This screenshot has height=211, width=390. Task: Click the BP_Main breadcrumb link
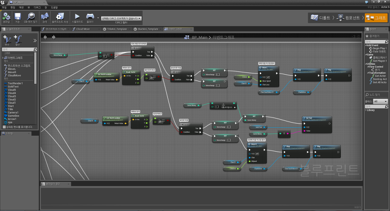pyautogui.click(x=199, y=37)
